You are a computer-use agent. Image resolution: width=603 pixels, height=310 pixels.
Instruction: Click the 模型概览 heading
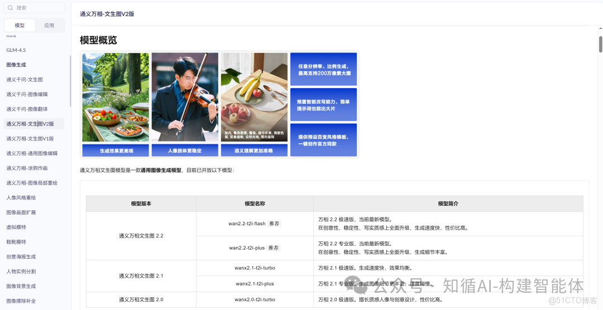click(98, 40)
